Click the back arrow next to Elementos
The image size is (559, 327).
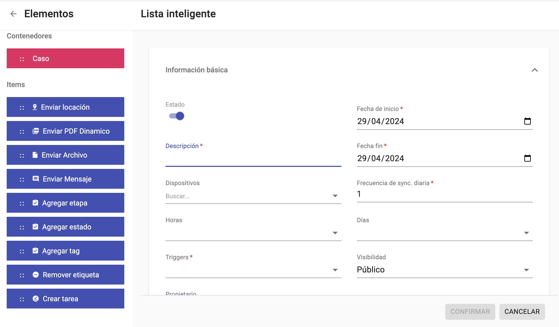tap(13, 14)
